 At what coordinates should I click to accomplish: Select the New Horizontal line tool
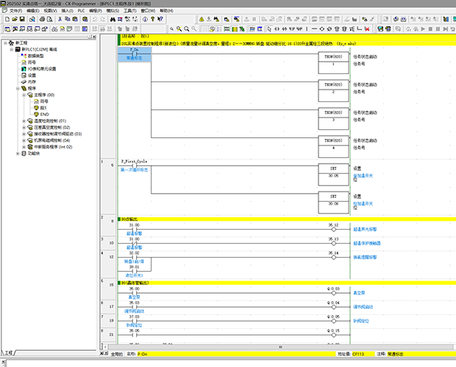(314, 29)
